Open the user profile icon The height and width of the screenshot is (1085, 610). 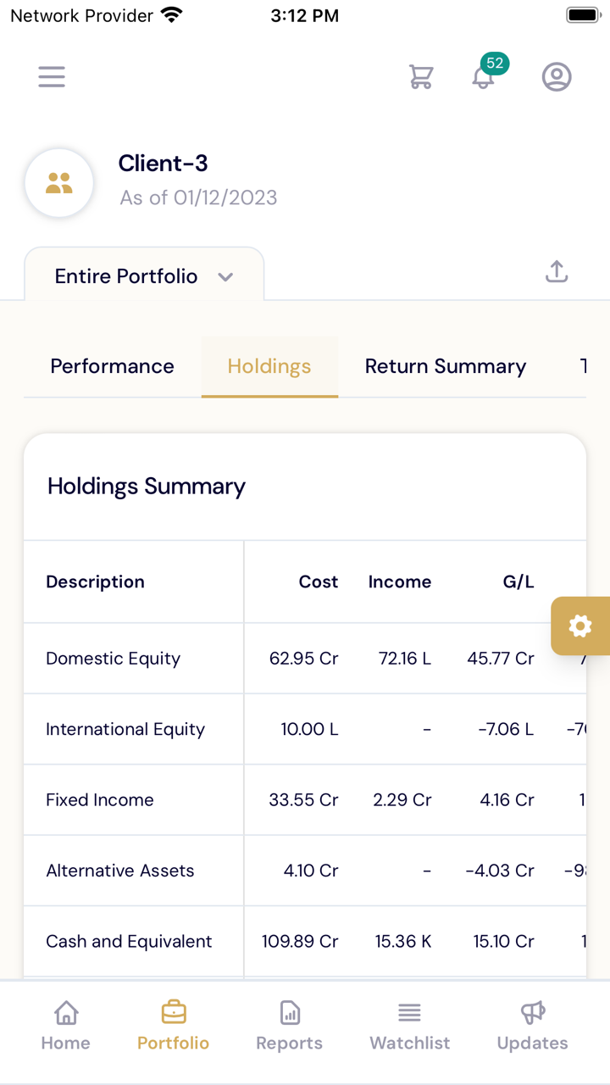(x=557, y=77)
